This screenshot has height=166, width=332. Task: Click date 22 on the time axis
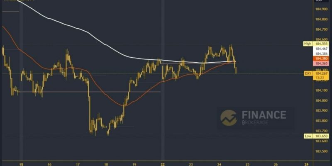tap(163, 164)
